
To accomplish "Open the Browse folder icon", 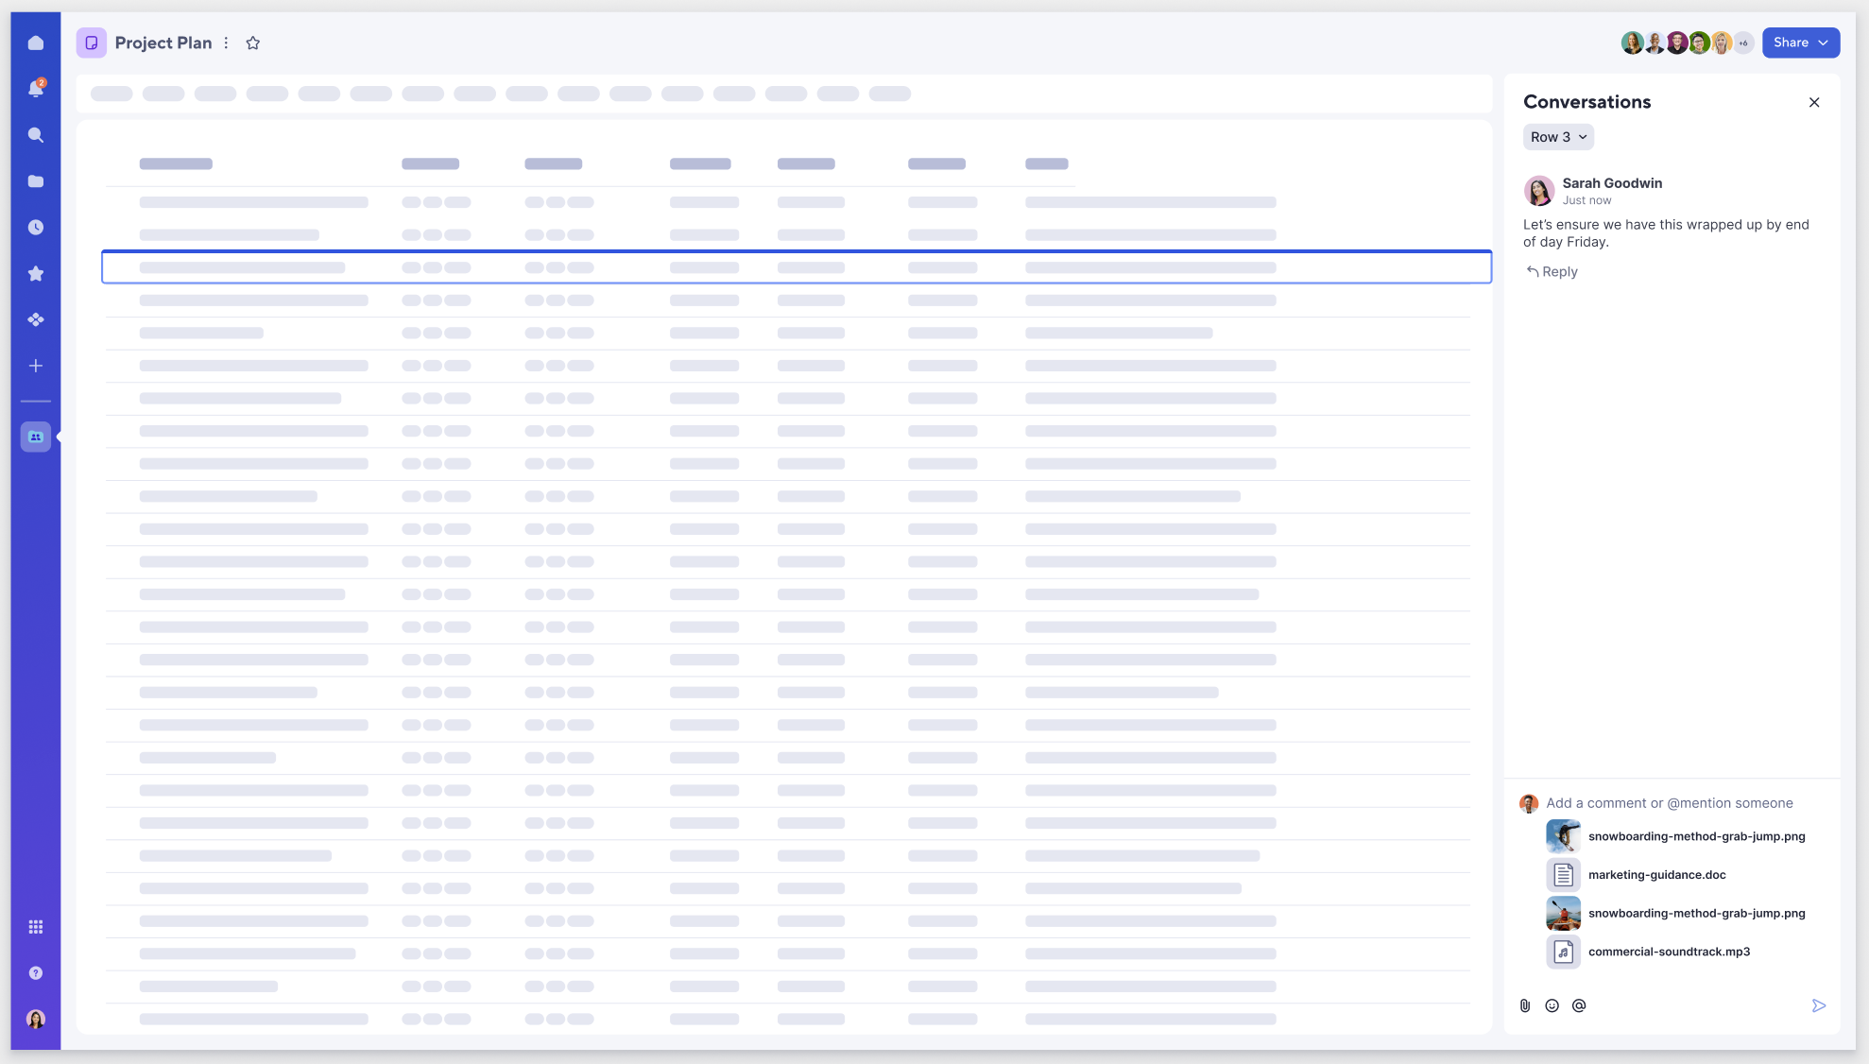I will pos(36,181).
